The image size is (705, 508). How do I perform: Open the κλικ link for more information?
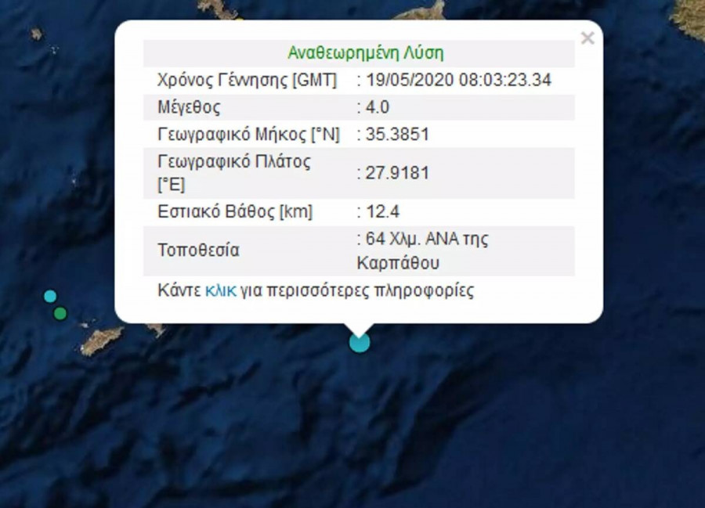click(220, 290)
